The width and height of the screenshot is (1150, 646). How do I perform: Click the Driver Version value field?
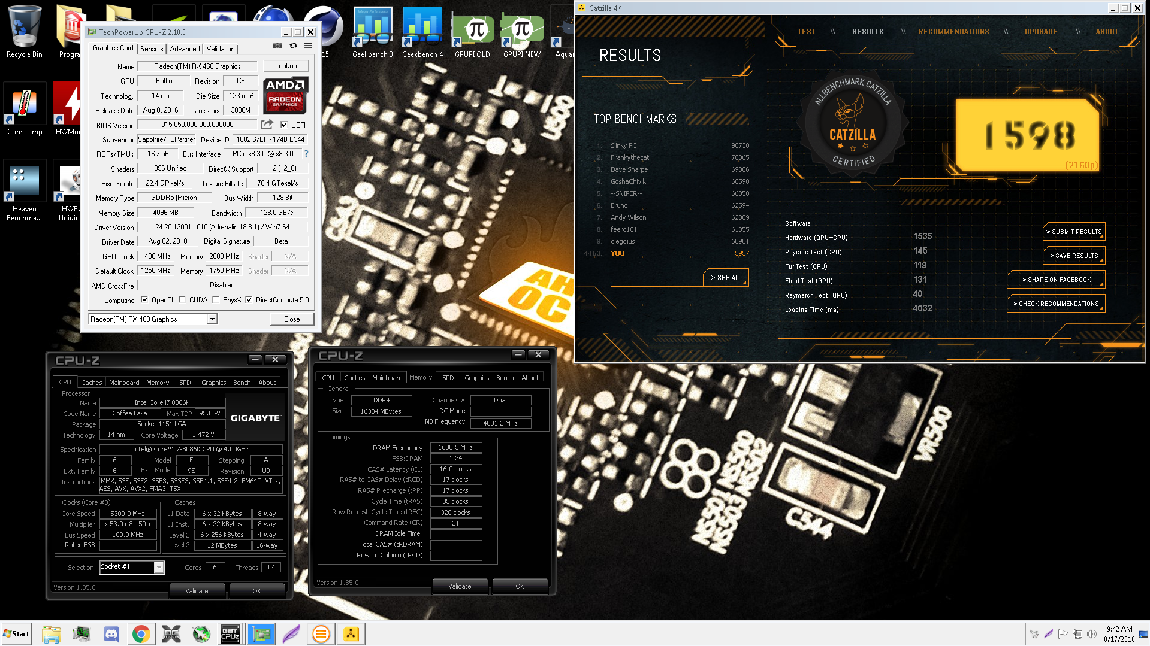[x=222, y=227]
